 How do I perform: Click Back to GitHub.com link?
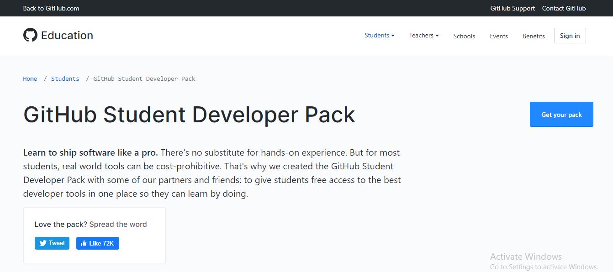(x=51, y=8)
